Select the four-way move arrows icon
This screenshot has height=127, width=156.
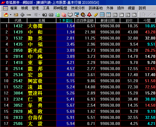click(x=22, y=15)
